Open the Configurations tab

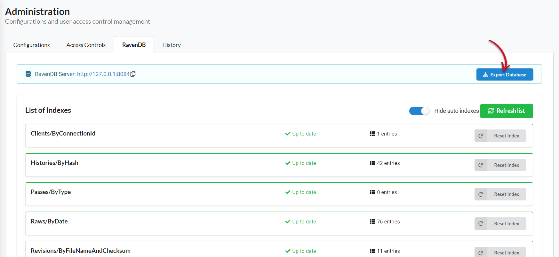tap(31, 45)
